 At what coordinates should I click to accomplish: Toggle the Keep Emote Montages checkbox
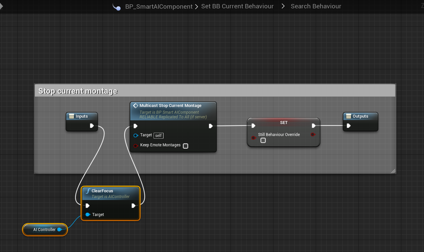pos(186,146)
